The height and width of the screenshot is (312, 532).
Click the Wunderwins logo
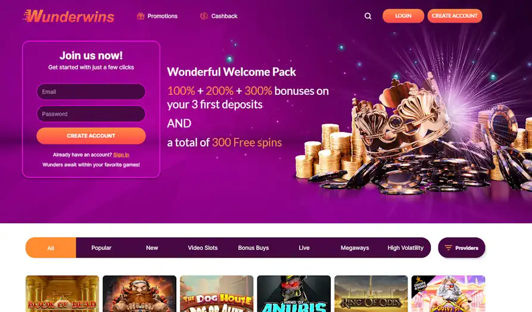tap(69, 16)
